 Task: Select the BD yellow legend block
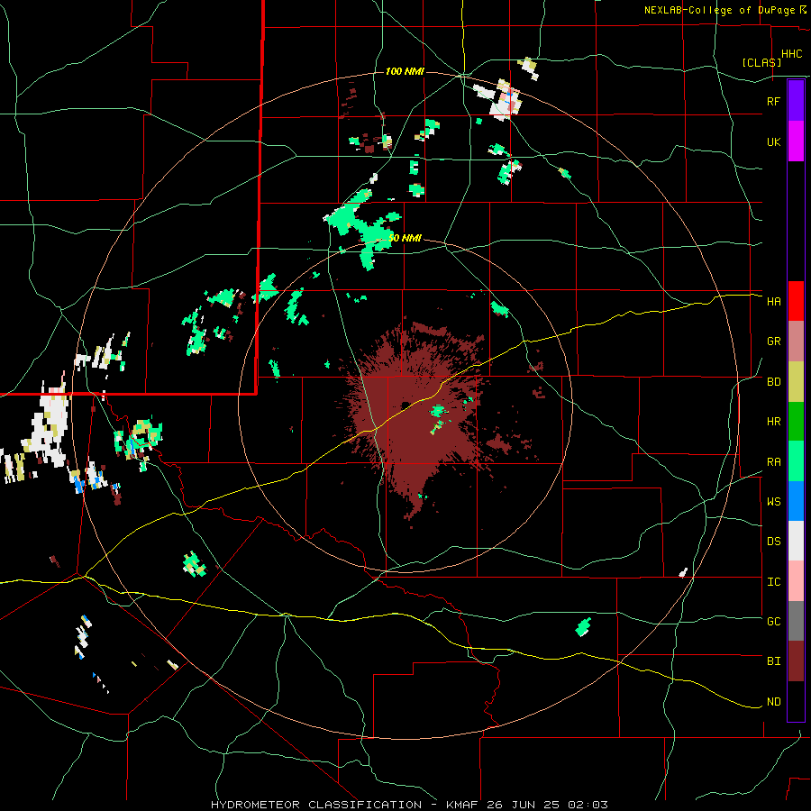(x=796, y=382)
